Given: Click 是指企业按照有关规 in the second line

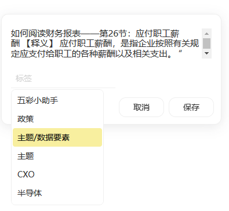Looking at the screenshot, I should 159,43.
